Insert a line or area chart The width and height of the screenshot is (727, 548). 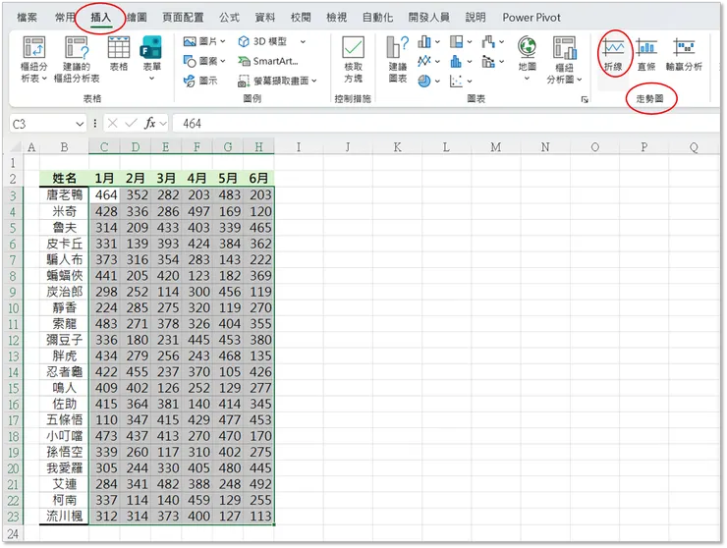click(x=424, y=61)
